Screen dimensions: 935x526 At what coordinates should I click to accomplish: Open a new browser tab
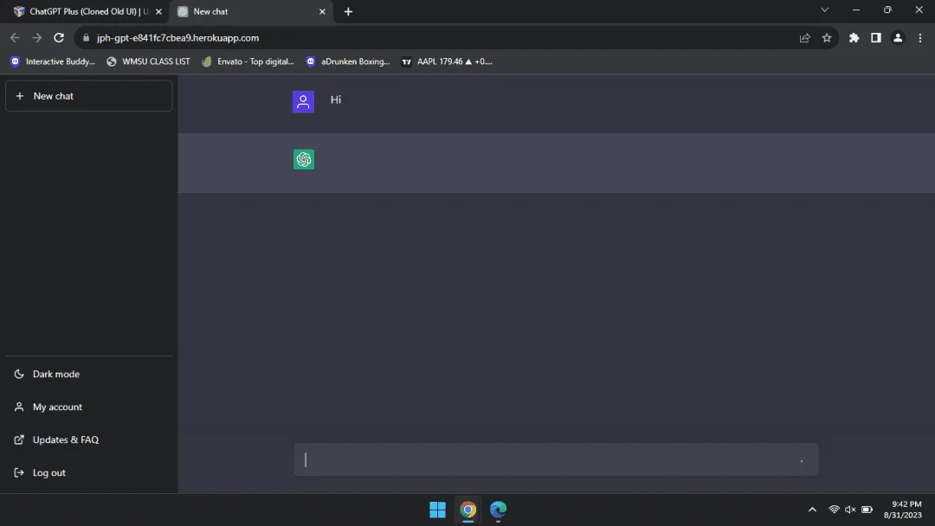coord(348,11)
